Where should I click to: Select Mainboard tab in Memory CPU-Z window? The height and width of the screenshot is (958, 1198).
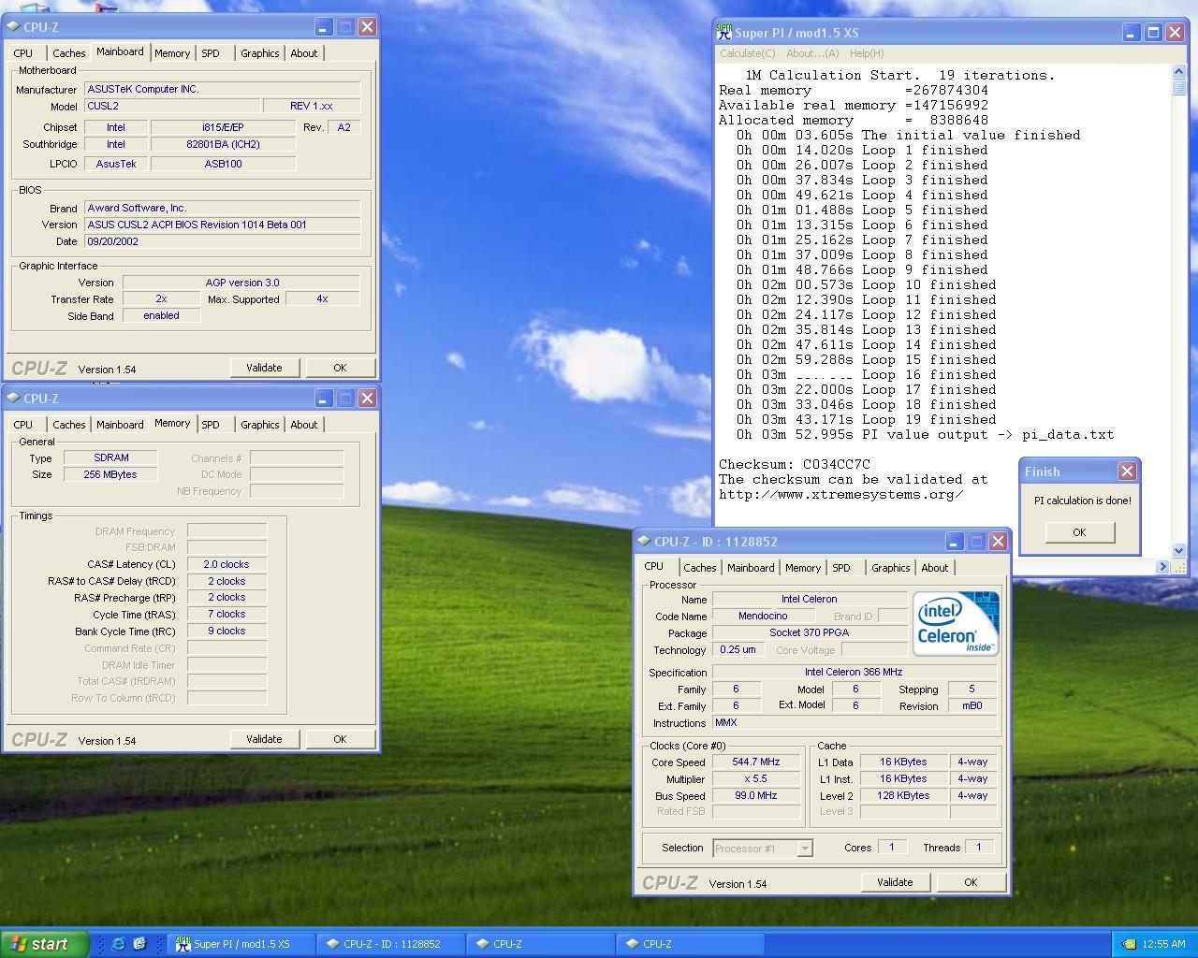click(x=120, y=425)
